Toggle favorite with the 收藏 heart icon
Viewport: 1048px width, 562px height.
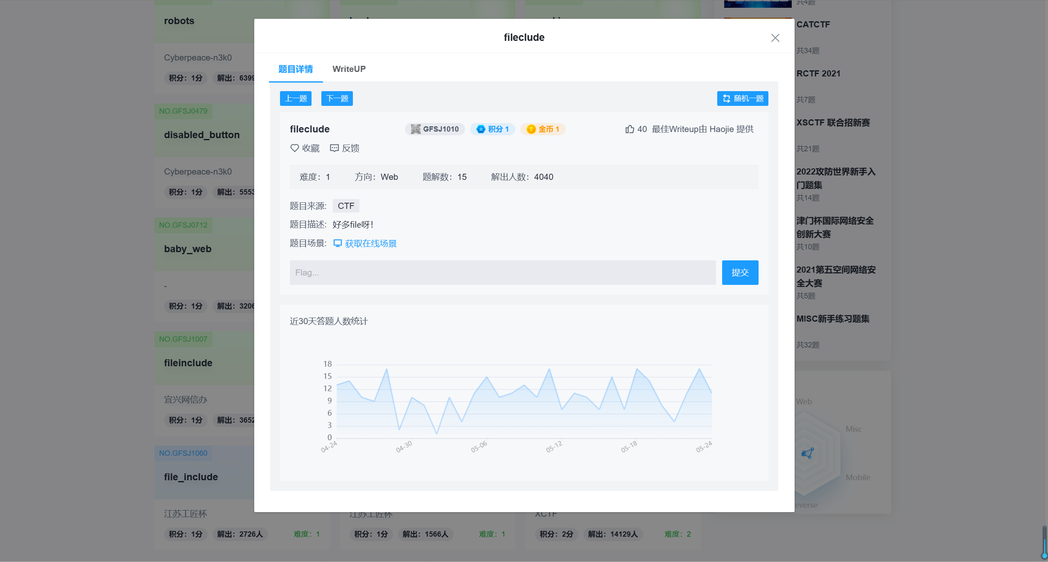coord(295,148)
